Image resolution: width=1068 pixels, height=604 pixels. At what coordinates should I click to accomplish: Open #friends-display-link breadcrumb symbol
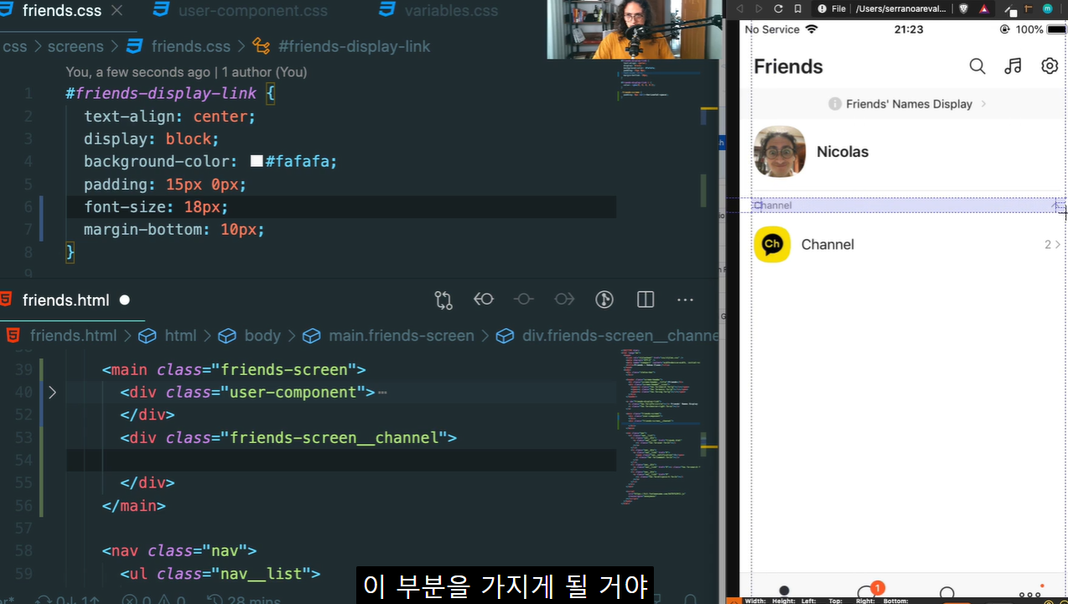pyautogui.click(x=354, y=46)
